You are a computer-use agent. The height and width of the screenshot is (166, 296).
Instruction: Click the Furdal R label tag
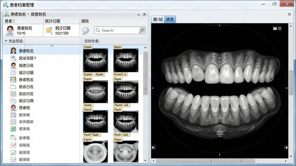click(x=120, y=74)
